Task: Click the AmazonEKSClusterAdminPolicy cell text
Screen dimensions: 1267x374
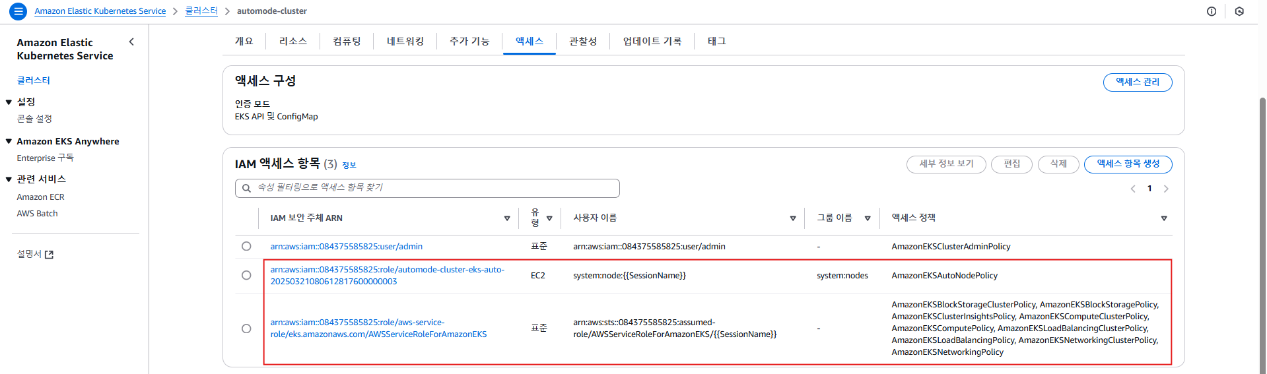Action: coord(951,247)
